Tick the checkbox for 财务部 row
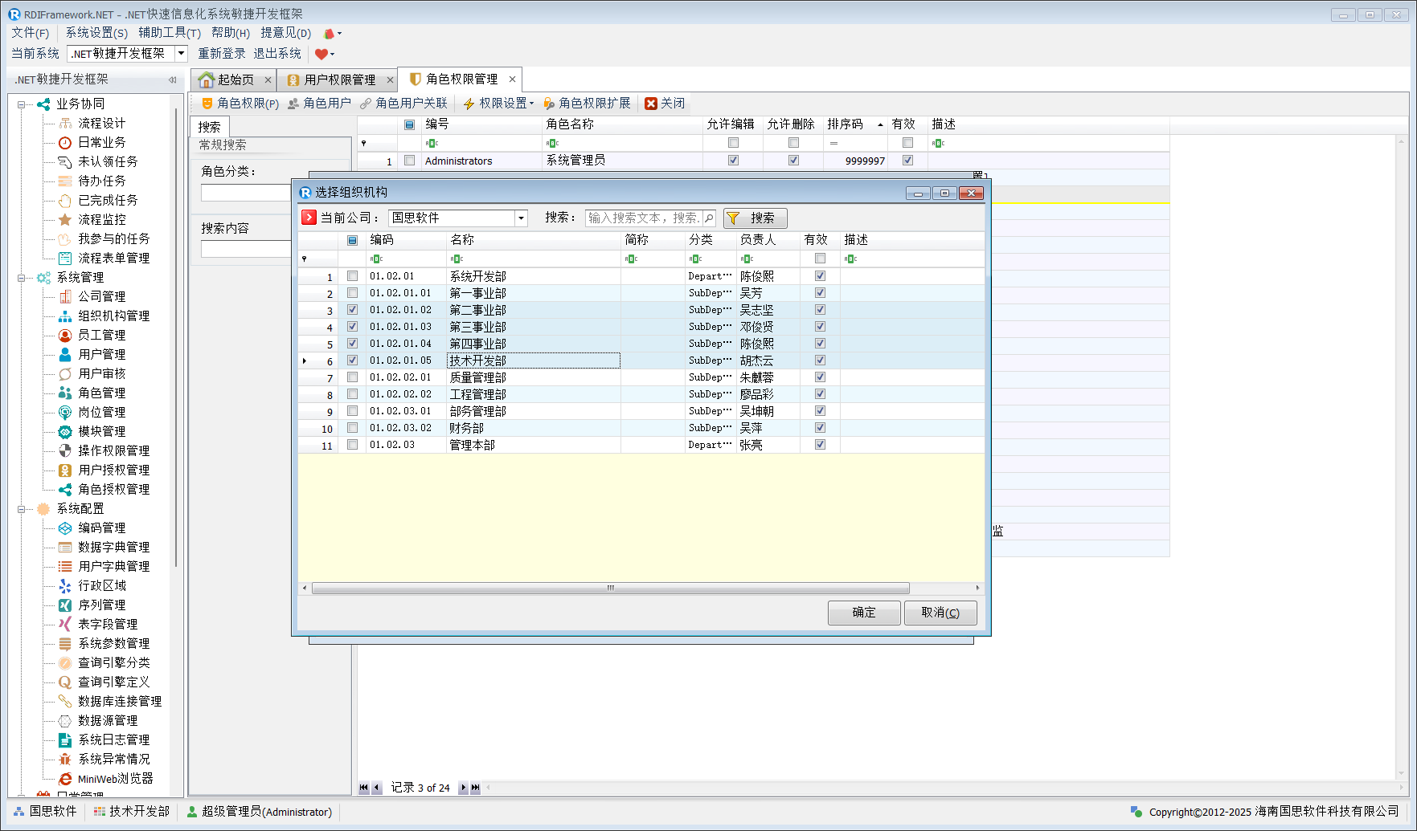The height and width of the screenshot is (831, 1417). 352,428
